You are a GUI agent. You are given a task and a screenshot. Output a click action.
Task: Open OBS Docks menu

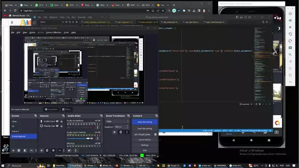[x=32, y=33]
